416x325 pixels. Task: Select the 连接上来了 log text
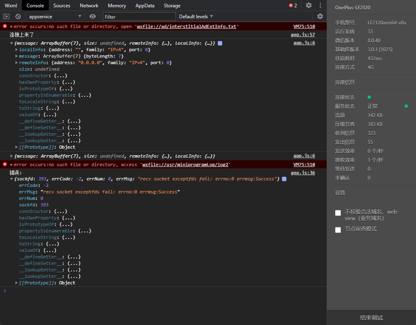coord(22,35)
